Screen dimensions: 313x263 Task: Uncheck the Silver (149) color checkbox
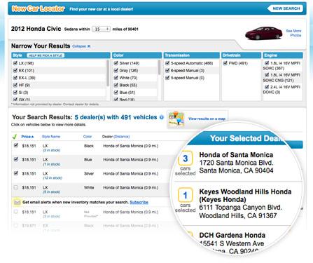coord(116,63)
